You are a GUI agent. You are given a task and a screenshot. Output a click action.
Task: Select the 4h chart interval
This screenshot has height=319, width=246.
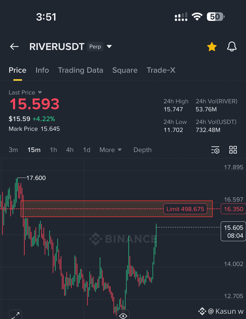coord(70,150)
